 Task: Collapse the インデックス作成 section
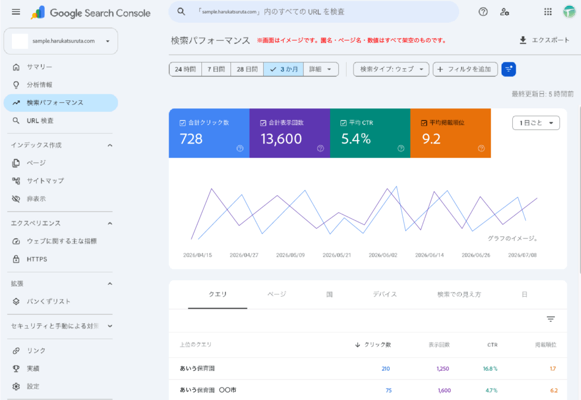pos(110,145)
